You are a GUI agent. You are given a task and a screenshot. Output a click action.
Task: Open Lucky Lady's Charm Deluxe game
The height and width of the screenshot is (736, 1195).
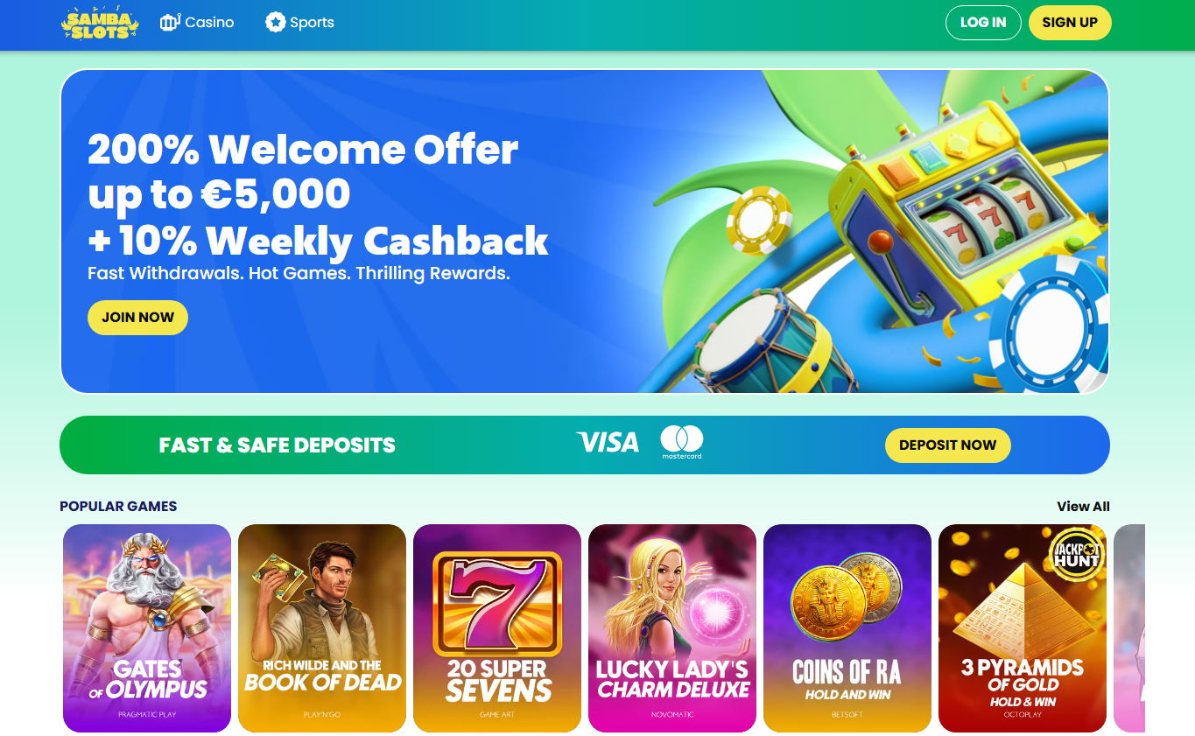click(672, 628)
